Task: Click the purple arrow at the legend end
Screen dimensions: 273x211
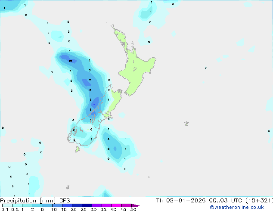Action: click(x=136, y=205)
